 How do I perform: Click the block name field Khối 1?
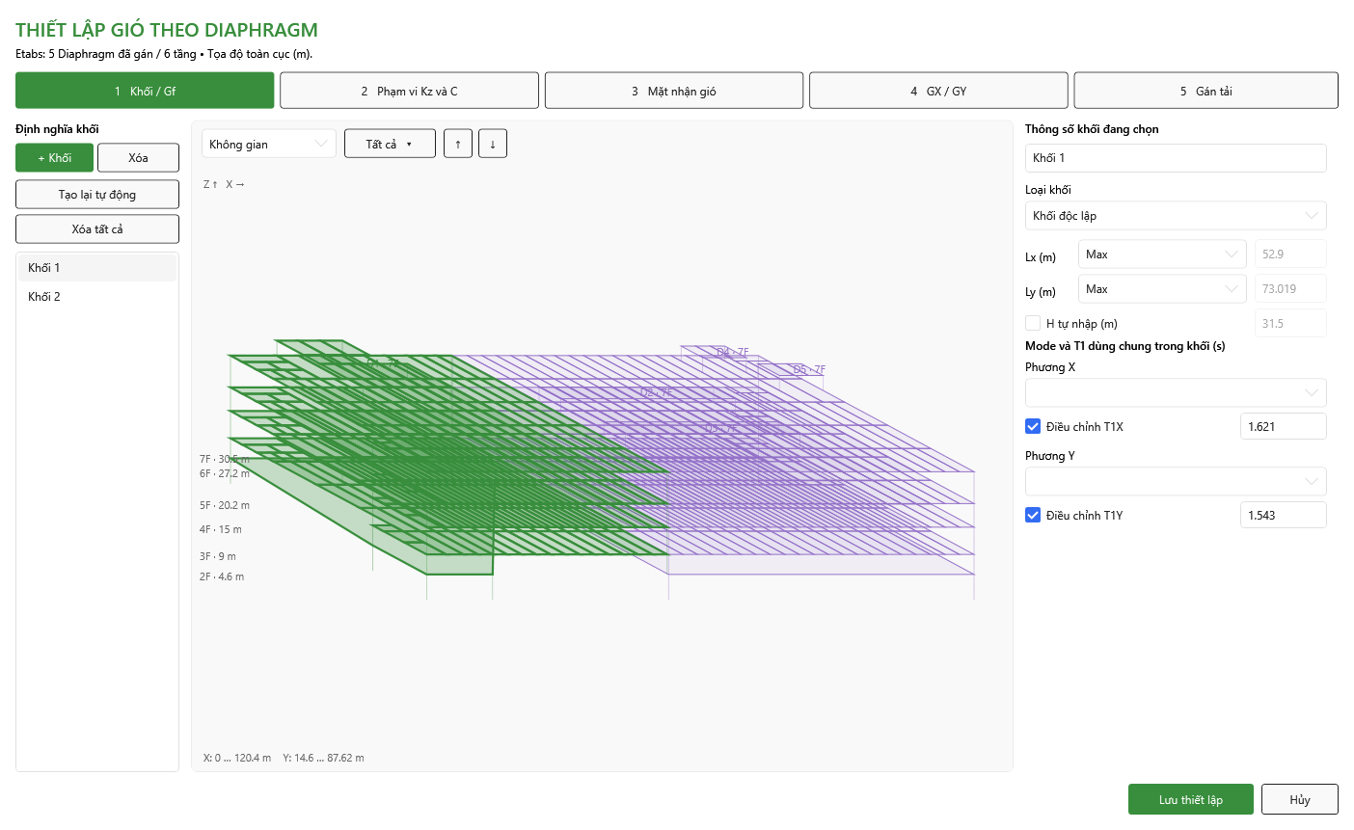point(1176,157)
